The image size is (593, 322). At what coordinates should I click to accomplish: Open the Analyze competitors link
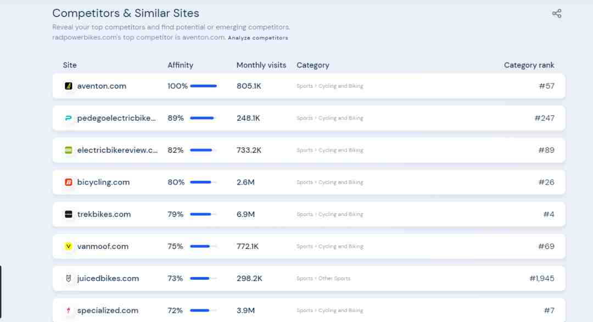coord(258,38)
